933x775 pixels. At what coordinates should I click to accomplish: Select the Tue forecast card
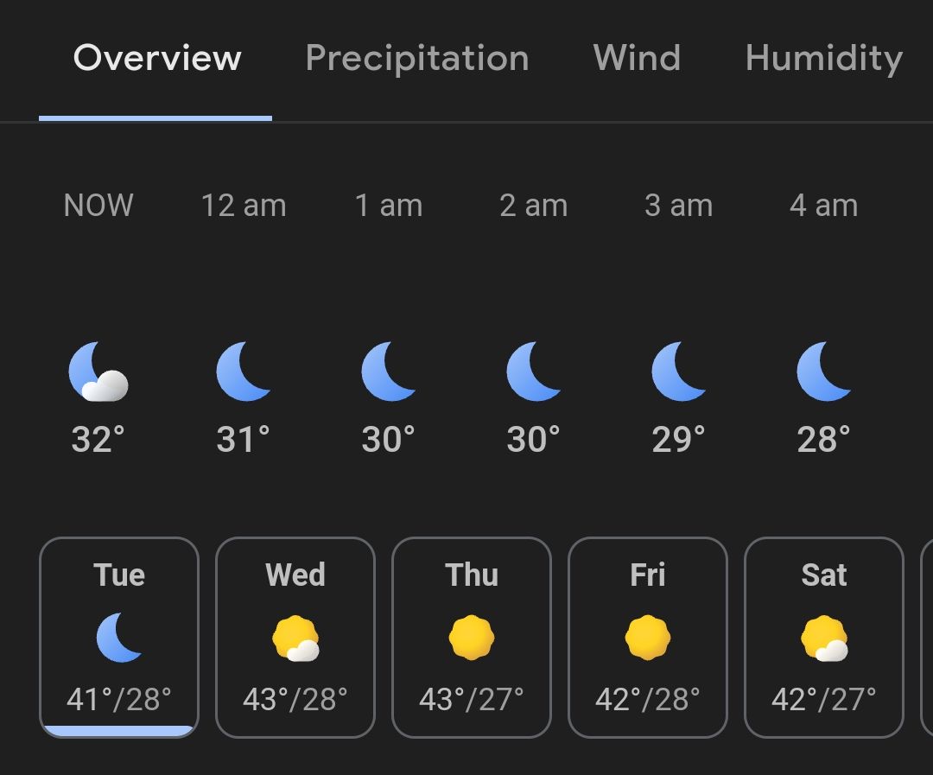tap(119, 638)
